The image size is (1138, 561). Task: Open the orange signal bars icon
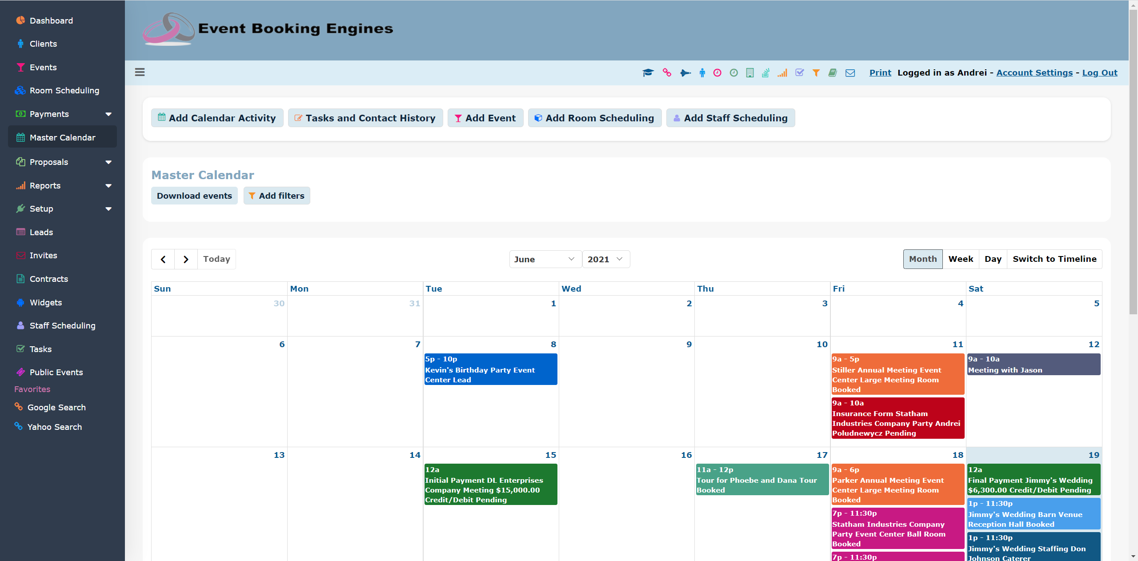(x=782, y=73)
